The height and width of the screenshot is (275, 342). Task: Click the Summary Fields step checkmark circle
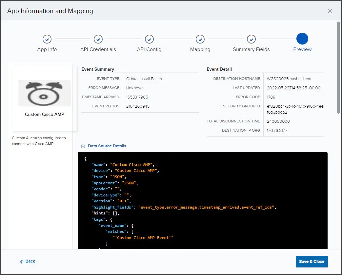tap(251, 39)
